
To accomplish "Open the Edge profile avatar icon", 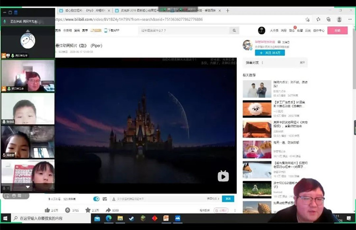I will coord(339,19).
